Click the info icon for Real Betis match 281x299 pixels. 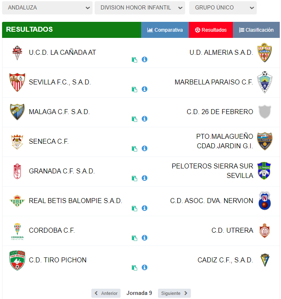click(x=144, y=208)
